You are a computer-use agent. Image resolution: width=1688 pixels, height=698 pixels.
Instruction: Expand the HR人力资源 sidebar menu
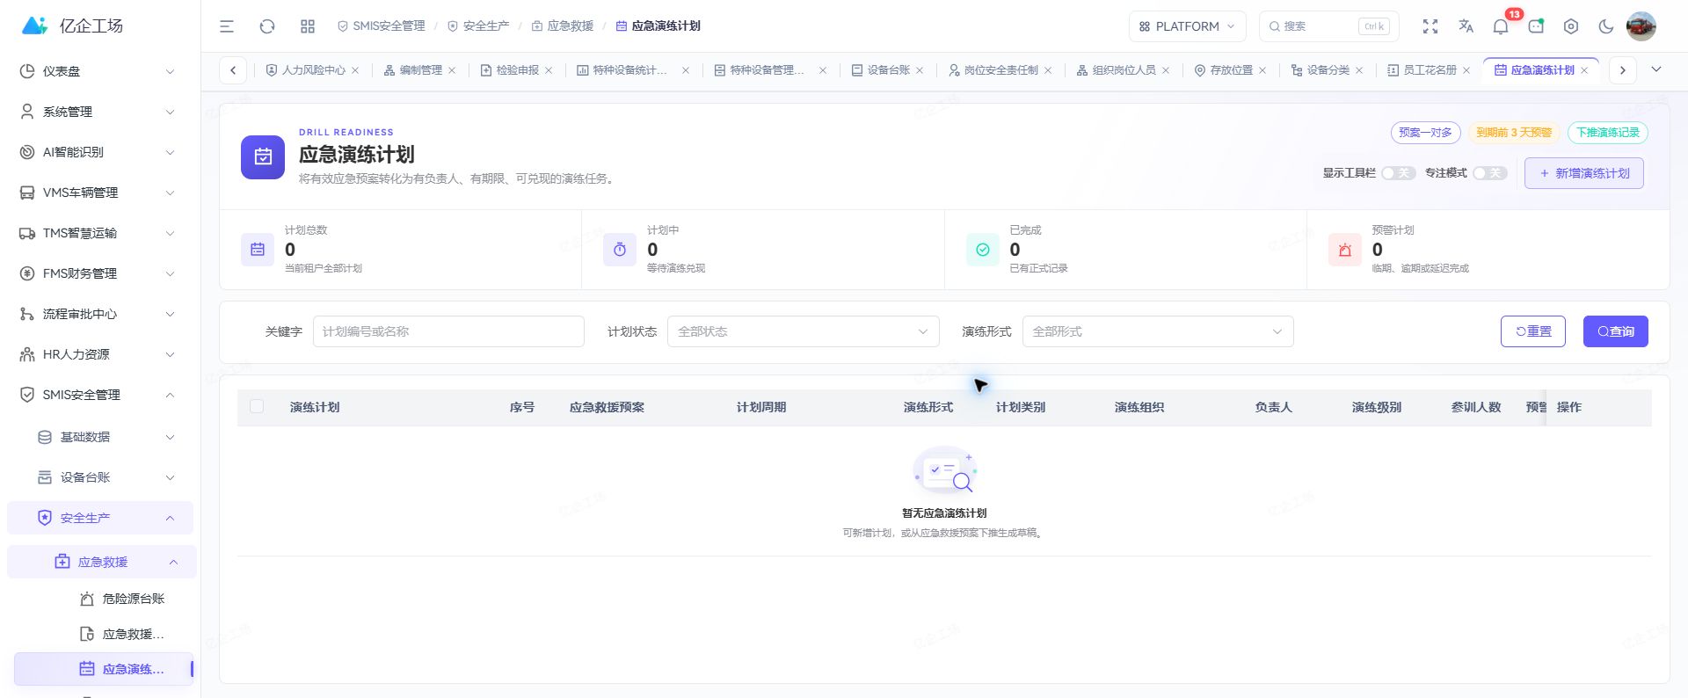[x=100, y=354]
